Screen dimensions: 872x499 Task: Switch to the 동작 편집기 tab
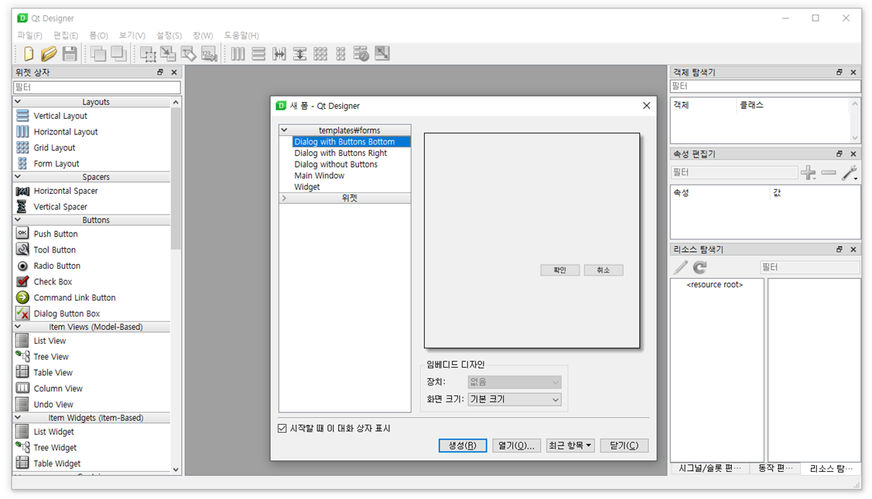775,468
